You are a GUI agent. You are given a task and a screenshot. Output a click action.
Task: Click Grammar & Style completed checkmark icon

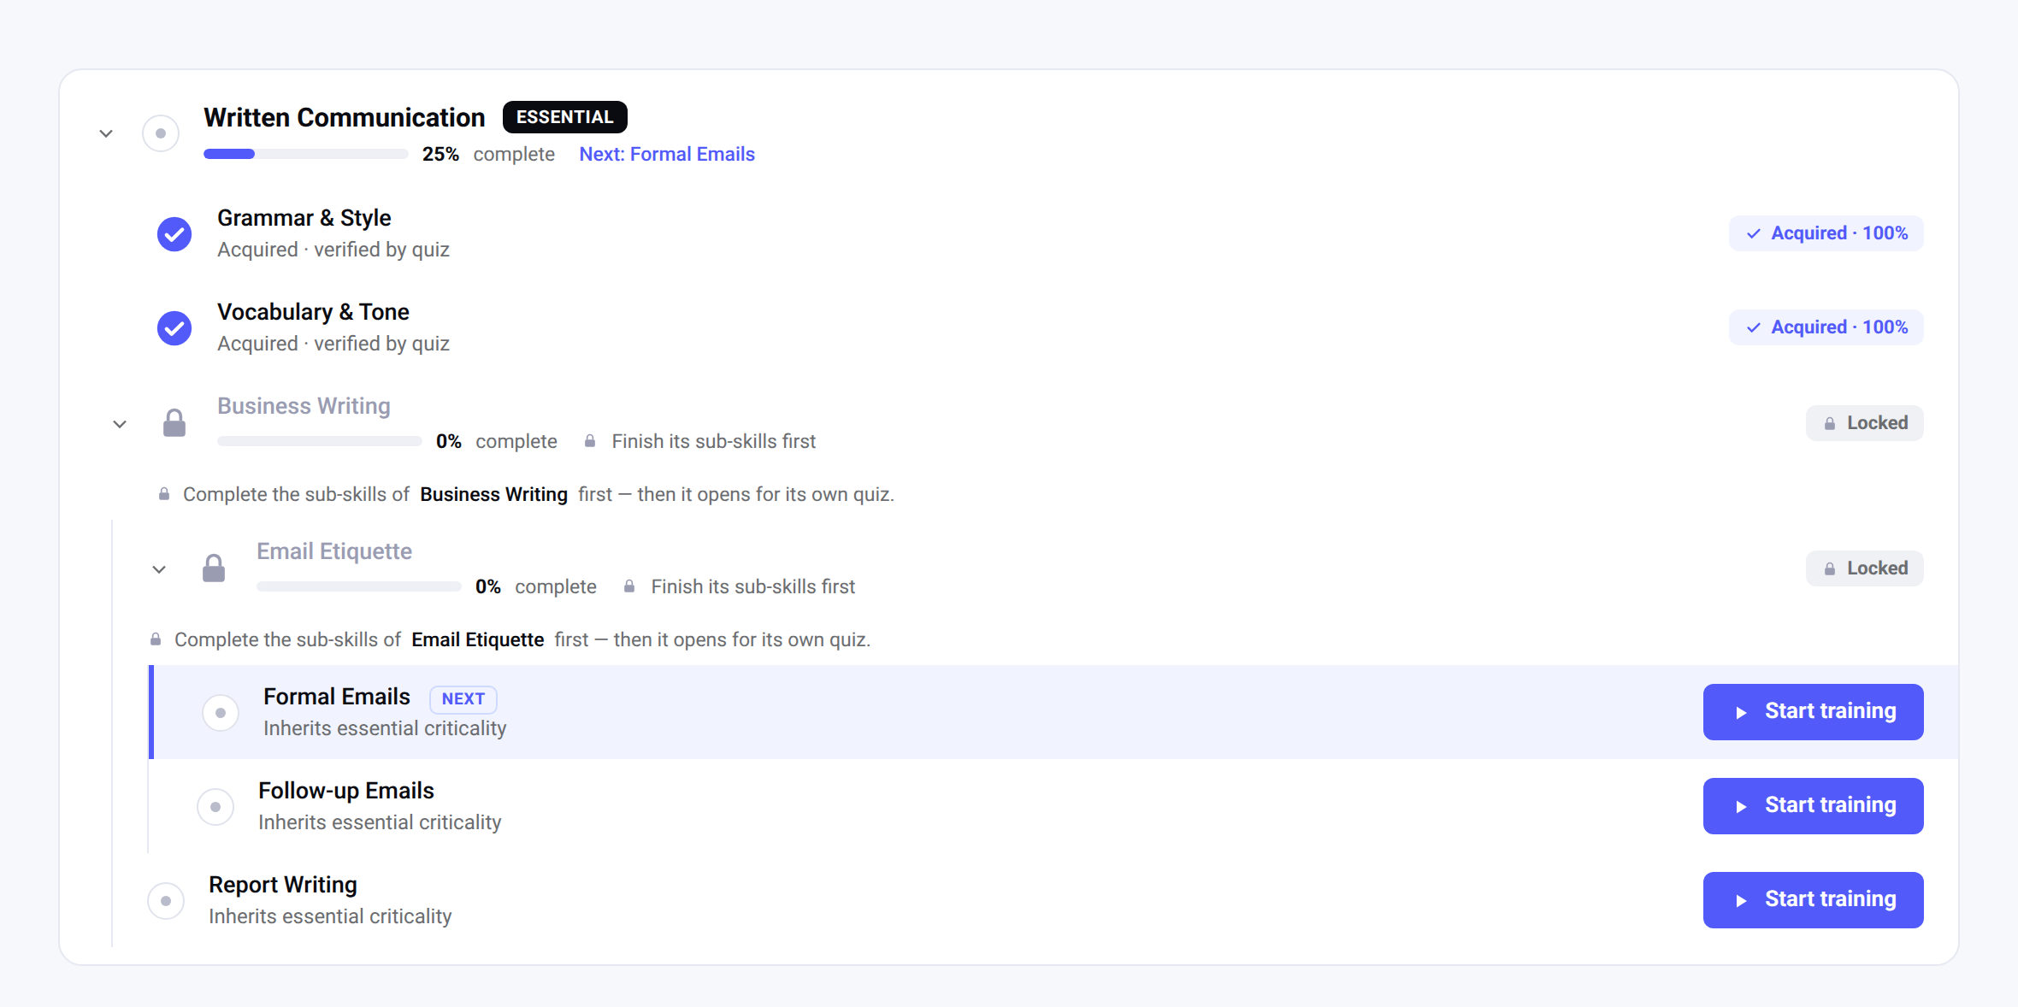point(174,233)
